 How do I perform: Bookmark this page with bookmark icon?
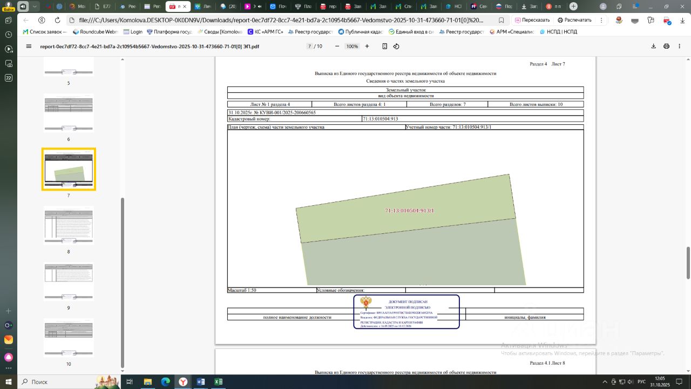click(x=502, y=20)
